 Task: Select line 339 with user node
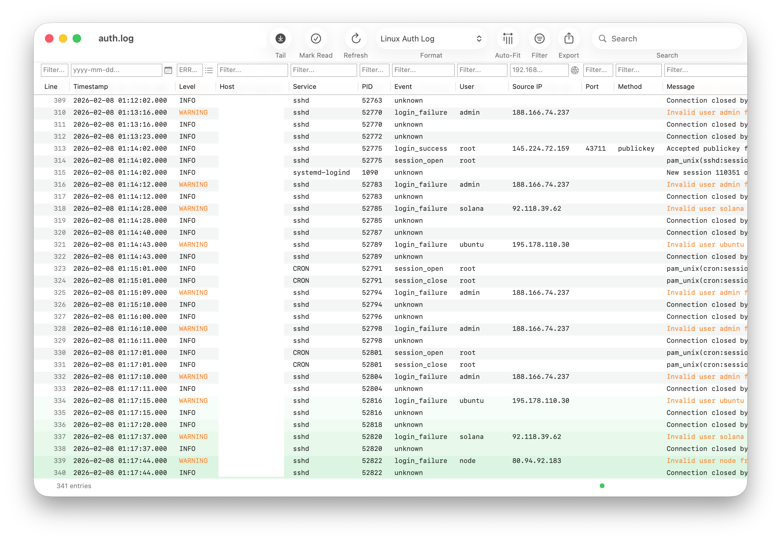467,461
